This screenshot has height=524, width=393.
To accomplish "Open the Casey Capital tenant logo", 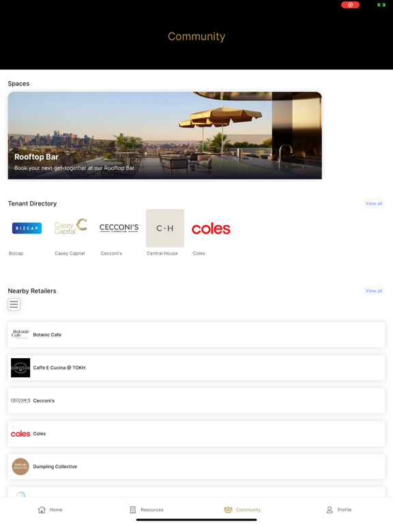I will 71,227.
